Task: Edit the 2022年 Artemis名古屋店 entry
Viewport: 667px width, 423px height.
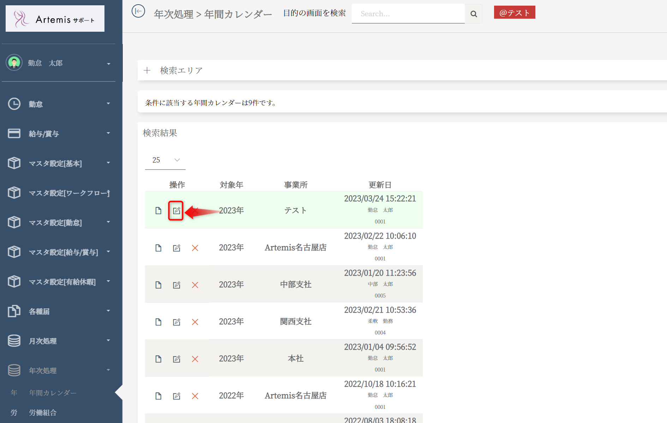Action: tap(176, 396)
